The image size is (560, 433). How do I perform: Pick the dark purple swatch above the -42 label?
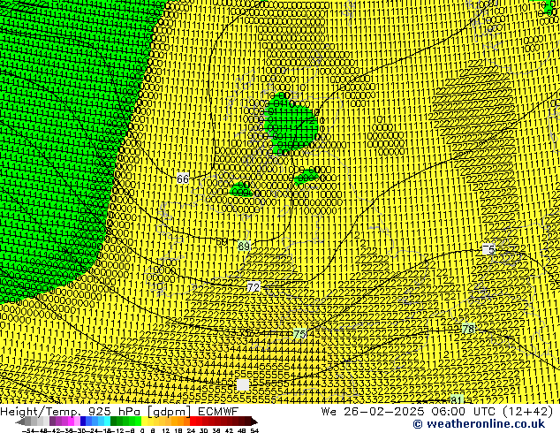pyautogui.click(x=52, y=422)
